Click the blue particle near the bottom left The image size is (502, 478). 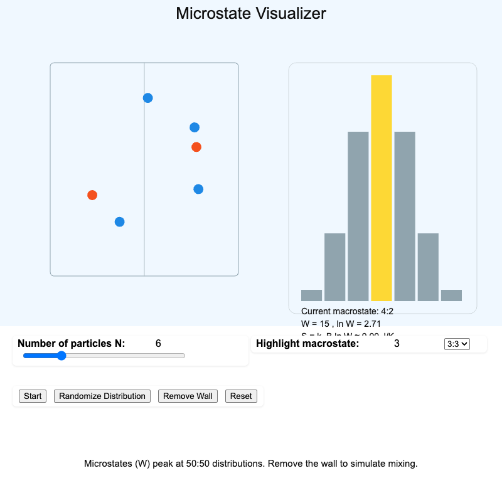click(x=119, y=221)
